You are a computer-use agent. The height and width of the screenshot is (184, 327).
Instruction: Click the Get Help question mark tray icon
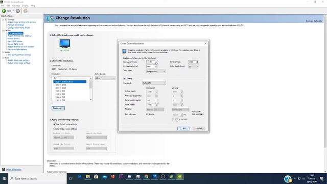288,179
